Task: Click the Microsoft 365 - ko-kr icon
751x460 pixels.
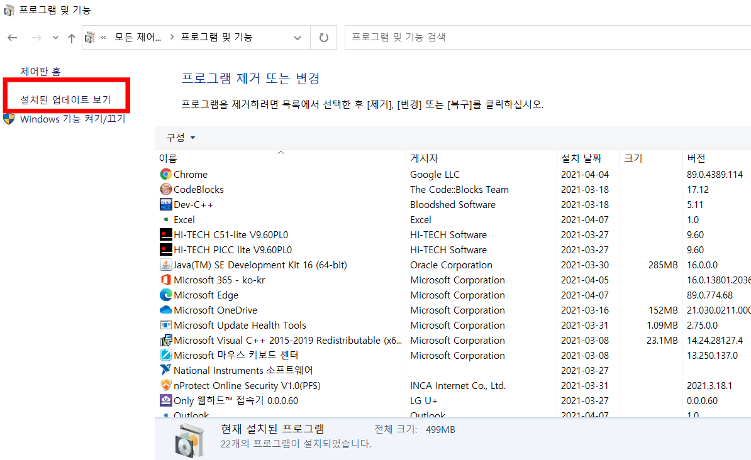Action: pos(165,280)
